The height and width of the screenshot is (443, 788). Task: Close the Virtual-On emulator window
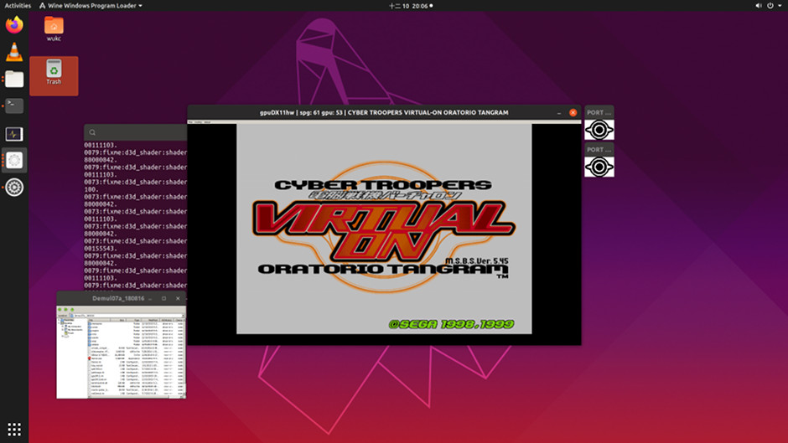click(x=573, y=112)
